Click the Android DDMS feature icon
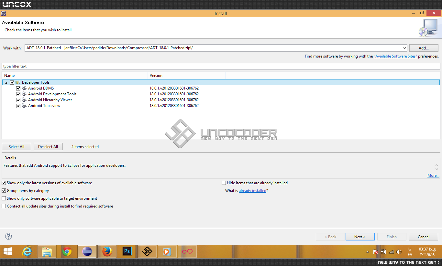442x266 pixels. click(24, 88)
